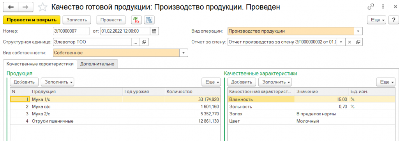
Task: Open Структурная единица record
Action: tap(144, 42)
